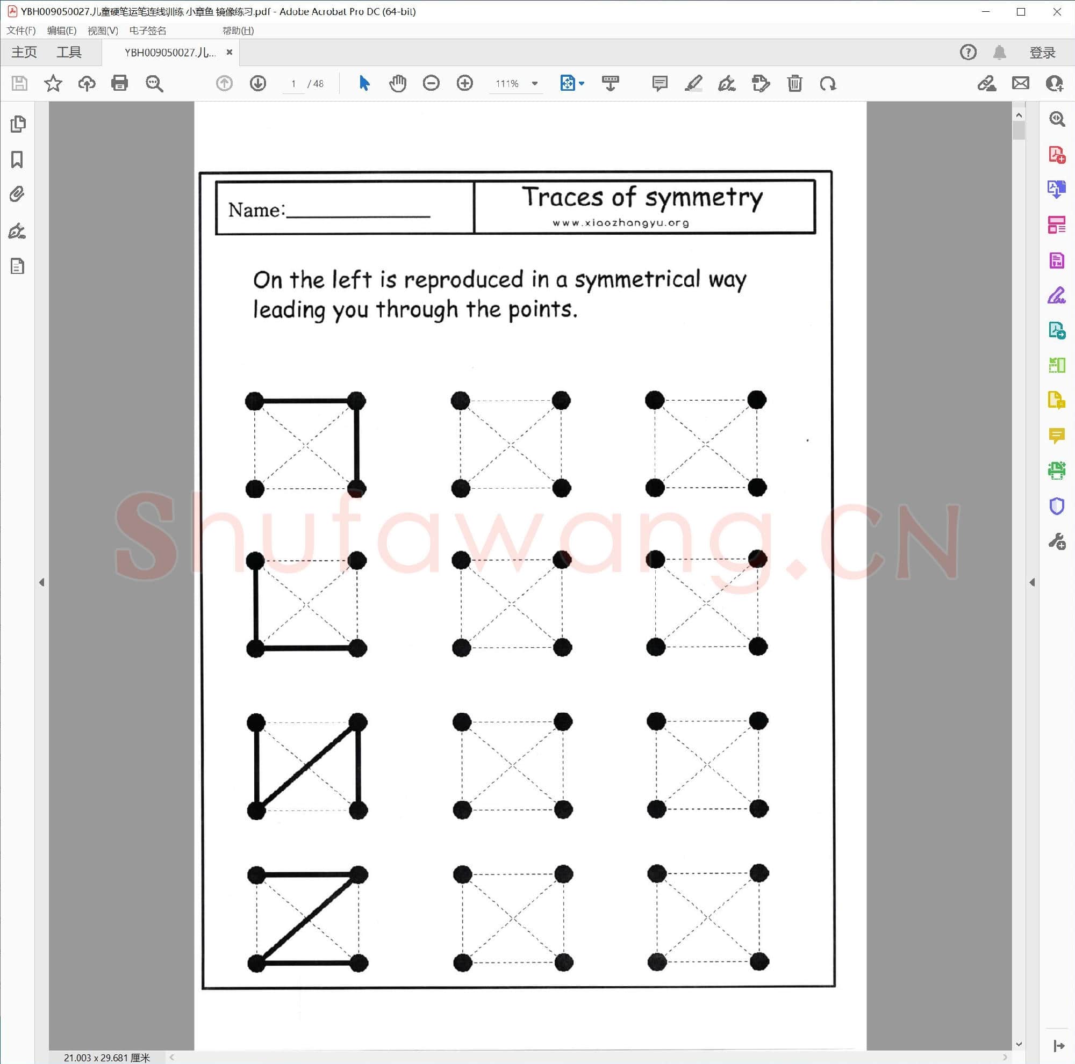Viewport: 1075px width, 1064px height.
Task: Select the Hand pan tool
Action: click(x=397, y=83)
